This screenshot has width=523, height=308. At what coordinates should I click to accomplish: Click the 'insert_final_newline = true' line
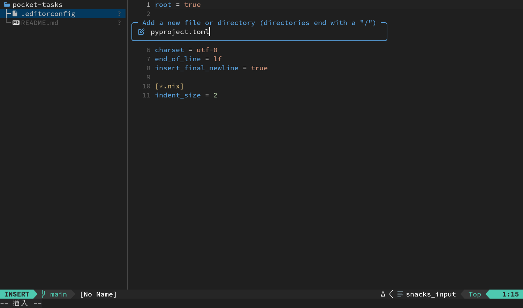[211, 68]
